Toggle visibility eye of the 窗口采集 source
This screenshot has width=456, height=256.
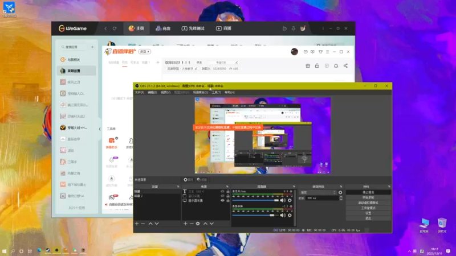[222, 196]
